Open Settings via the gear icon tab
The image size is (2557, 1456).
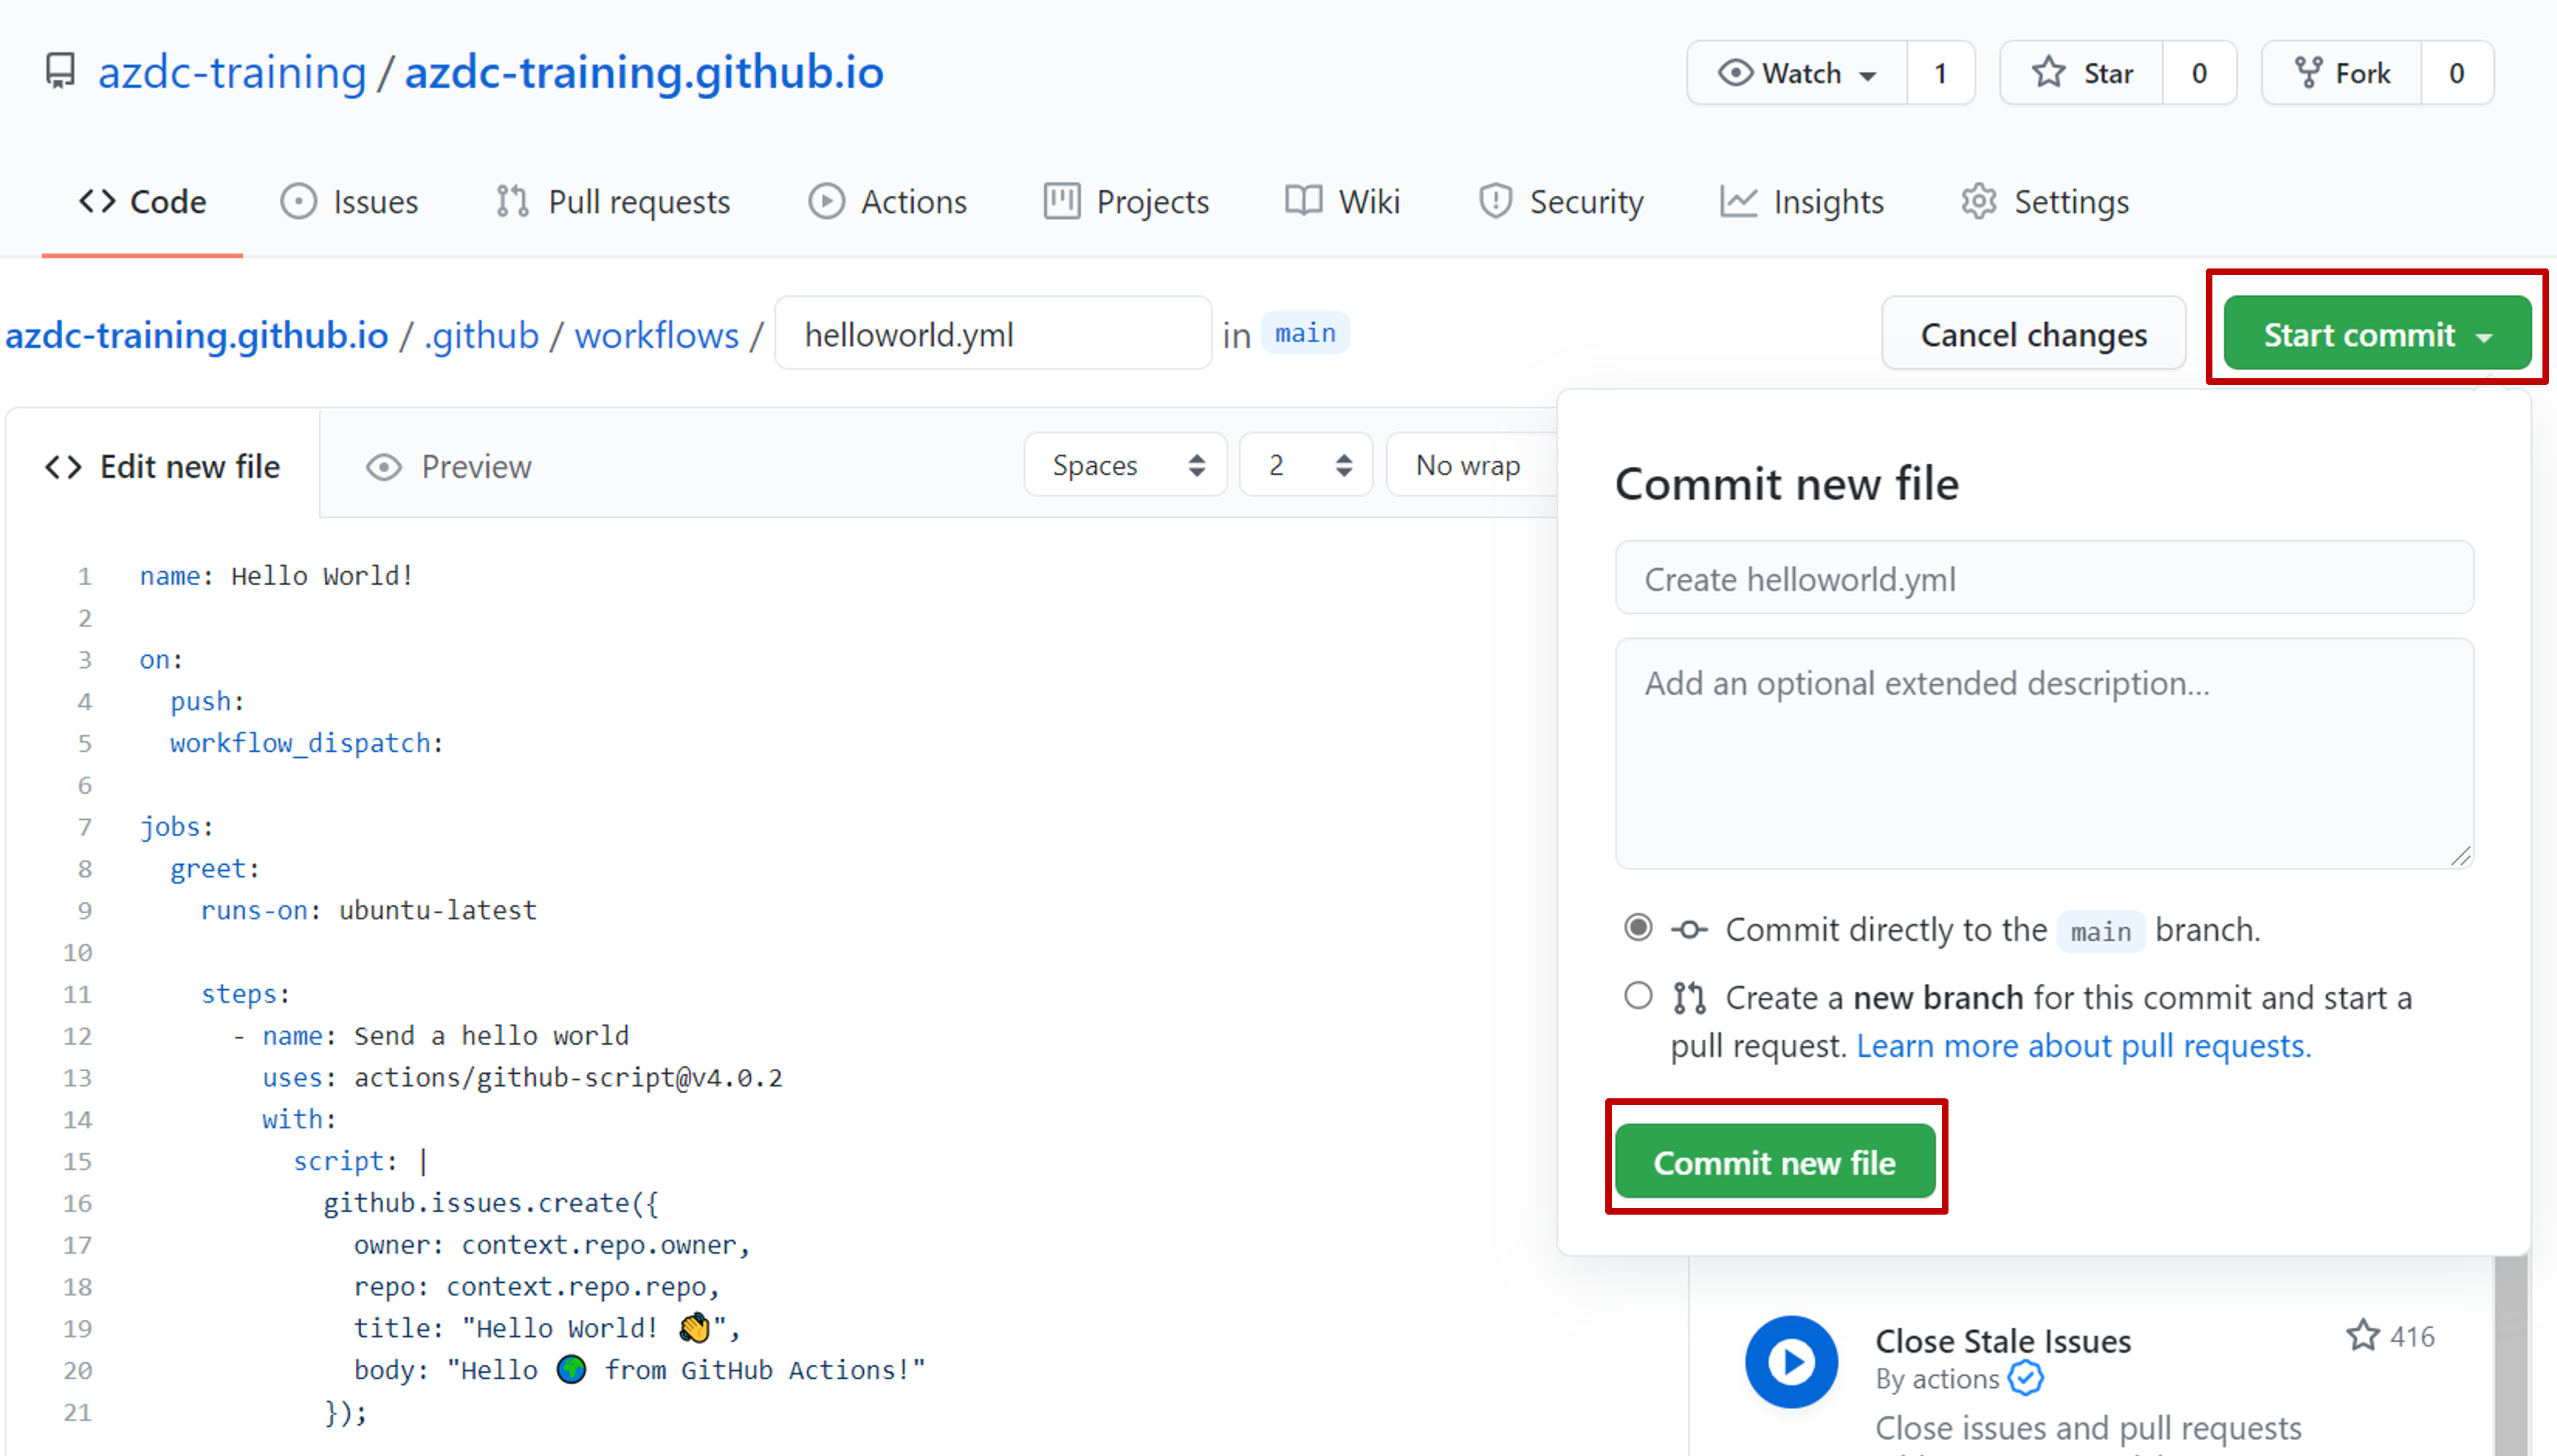click(2044, 202)
